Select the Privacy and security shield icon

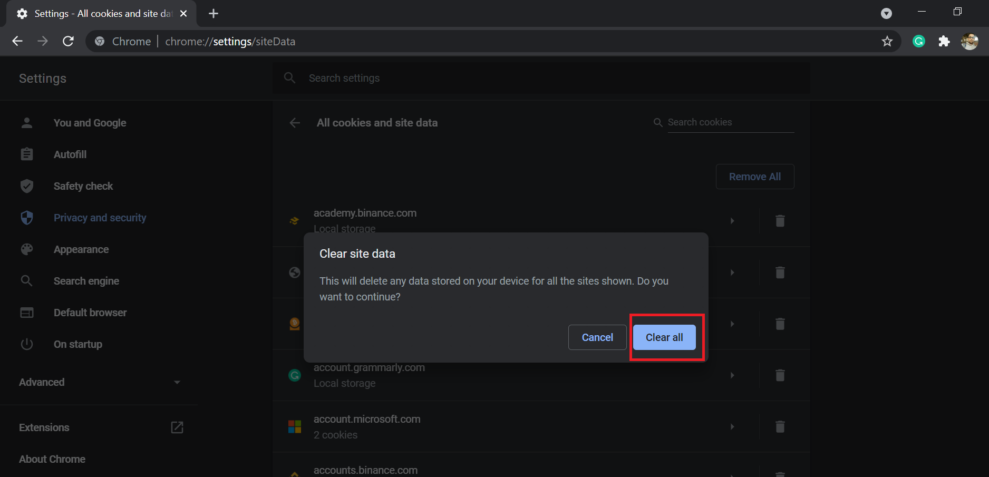click(26, 217)
